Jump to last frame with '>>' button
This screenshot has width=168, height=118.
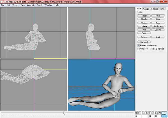(153, 113)
